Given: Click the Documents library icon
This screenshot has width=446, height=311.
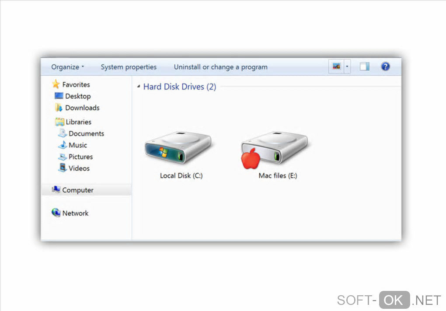Looking at the screenshot, I should tap(62, 133).
